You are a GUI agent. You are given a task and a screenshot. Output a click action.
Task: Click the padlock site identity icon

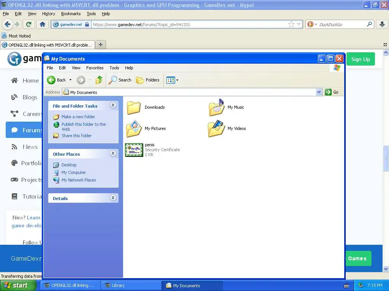coord(87,24)
